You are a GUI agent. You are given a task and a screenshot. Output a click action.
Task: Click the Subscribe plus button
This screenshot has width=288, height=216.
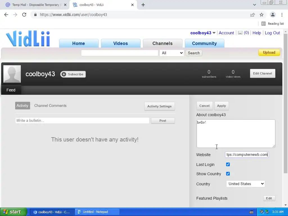pos(73,74)
